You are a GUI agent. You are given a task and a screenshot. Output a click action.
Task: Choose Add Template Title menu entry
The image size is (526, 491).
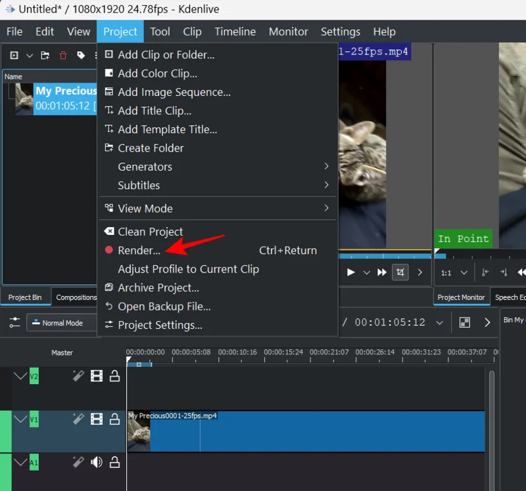(218, 129)
